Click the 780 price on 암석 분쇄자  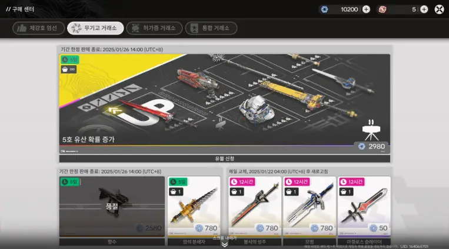(206, 228)
